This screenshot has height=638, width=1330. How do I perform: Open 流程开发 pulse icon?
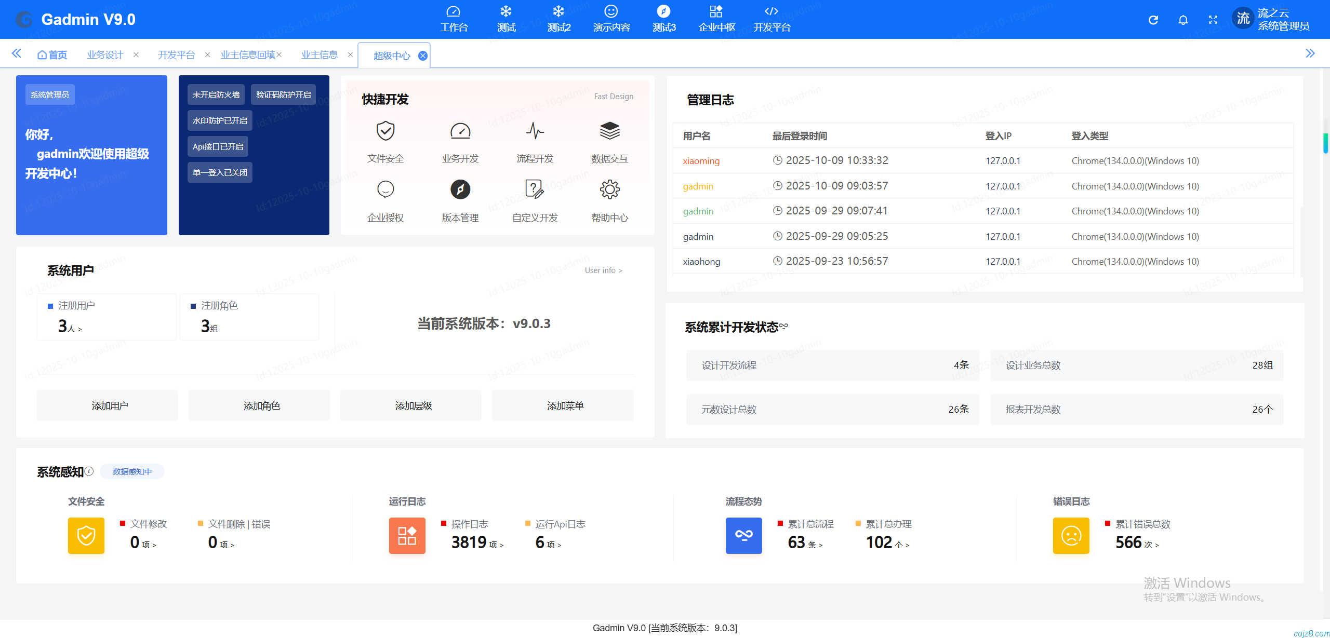[535, 131]
